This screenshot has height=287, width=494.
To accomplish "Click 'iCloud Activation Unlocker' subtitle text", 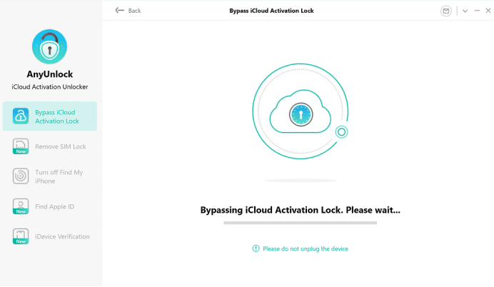I will click(50, 87).
